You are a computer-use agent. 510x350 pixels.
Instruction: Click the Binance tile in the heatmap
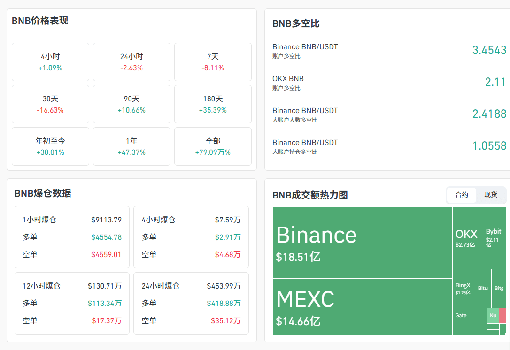pyautogui.click(x=362, y=243)
